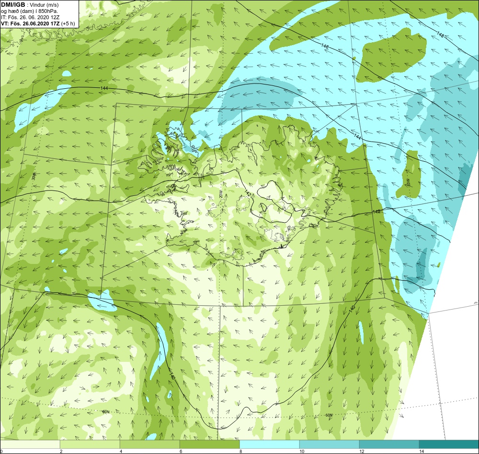The image size is (479, 454).
Task: Click 'VT: Fös. 26.06.2020 17Z (+5 h)' line
Action: [38, 24]
